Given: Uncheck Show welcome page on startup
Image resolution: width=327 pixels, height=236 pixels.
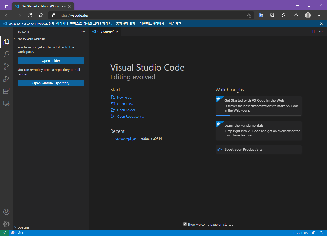Looking at the screenshot, I should (185, 224).
